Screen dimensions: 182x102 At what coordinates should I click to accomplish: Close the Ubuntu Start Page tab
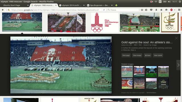(28, 5)
